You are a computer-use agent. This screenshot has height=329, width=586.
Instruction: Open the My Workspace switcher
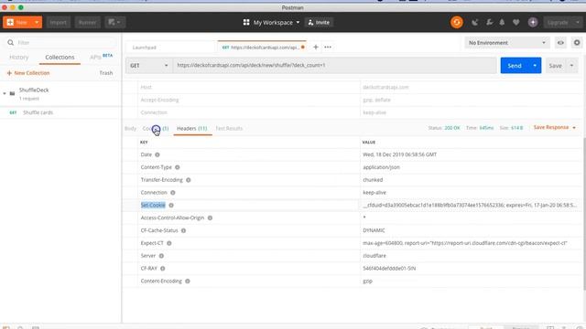[x=272, y=22]
